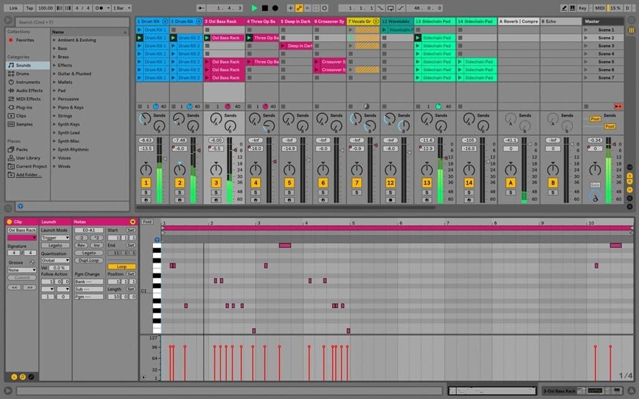
Task: Click the Groove hot-swap icon in Clip panel
Action: [x=32, y=262]
